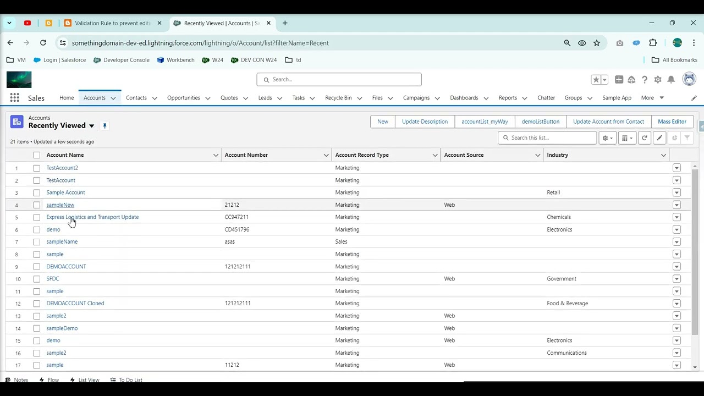Check the SFDC row checkbox

(x=36, y=279)
